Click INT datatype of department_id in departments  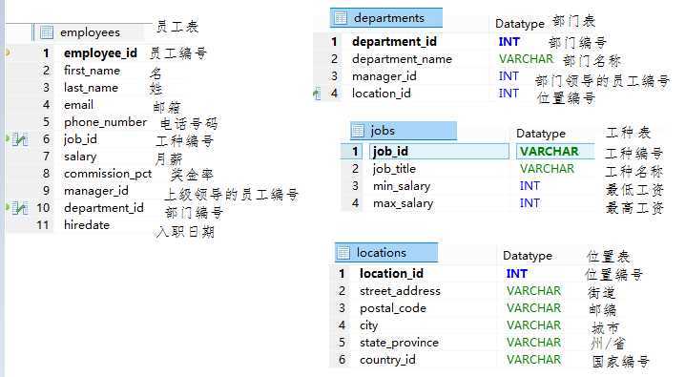[509, 41]
